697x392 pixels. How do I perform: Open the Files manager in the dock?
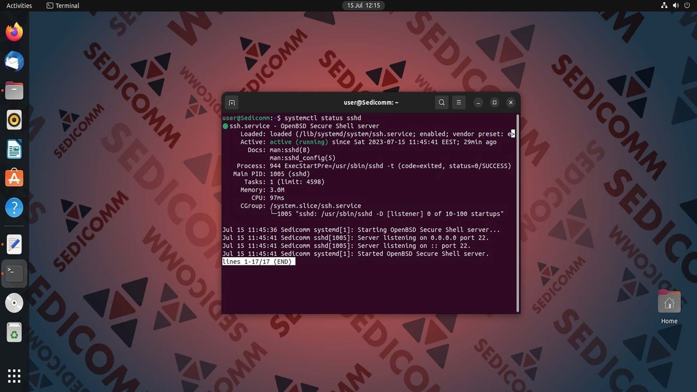click(x=14, y=91)
